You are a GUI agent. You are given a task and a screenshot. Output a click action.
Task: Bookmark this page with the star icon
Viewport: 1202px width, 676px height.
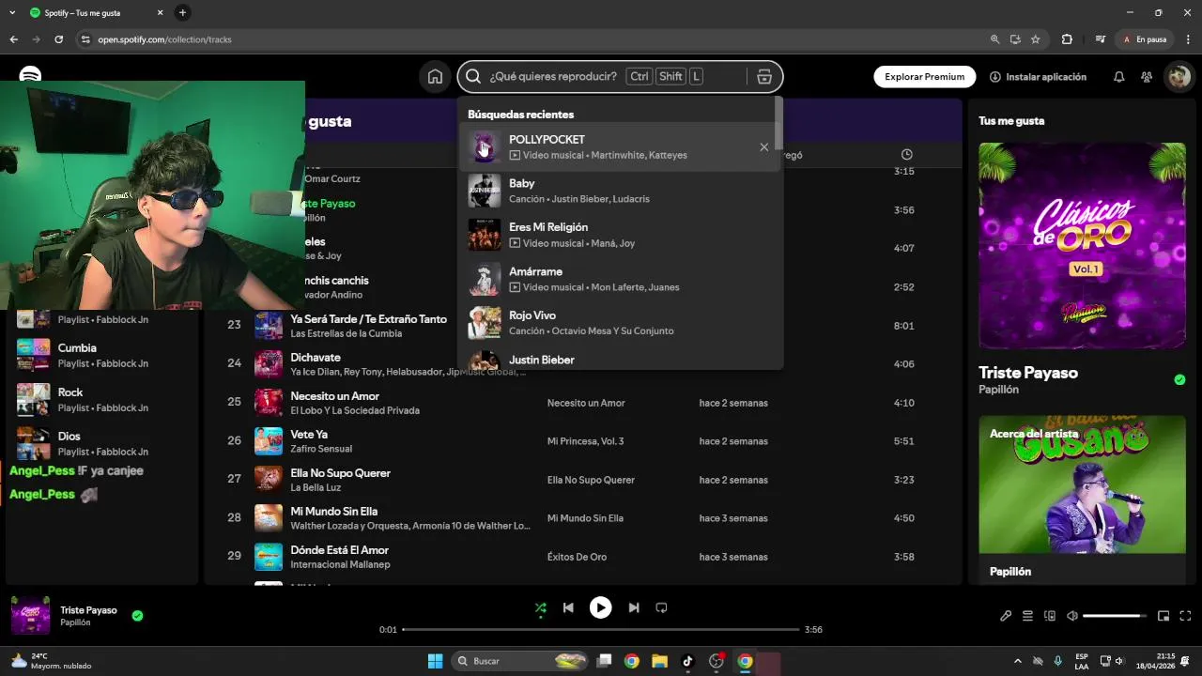pos(1036,39)
